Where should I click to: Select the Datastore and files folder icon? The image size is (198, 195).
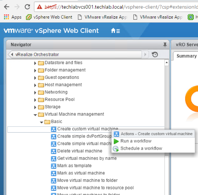click(41, 63)
